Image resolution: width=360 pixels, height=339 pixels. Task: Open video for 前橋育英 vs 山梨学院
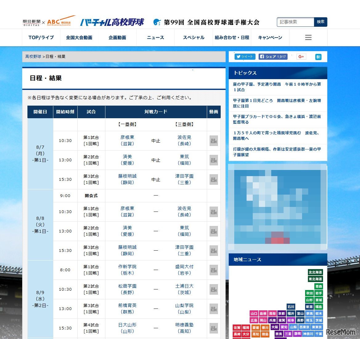point(214,309)
